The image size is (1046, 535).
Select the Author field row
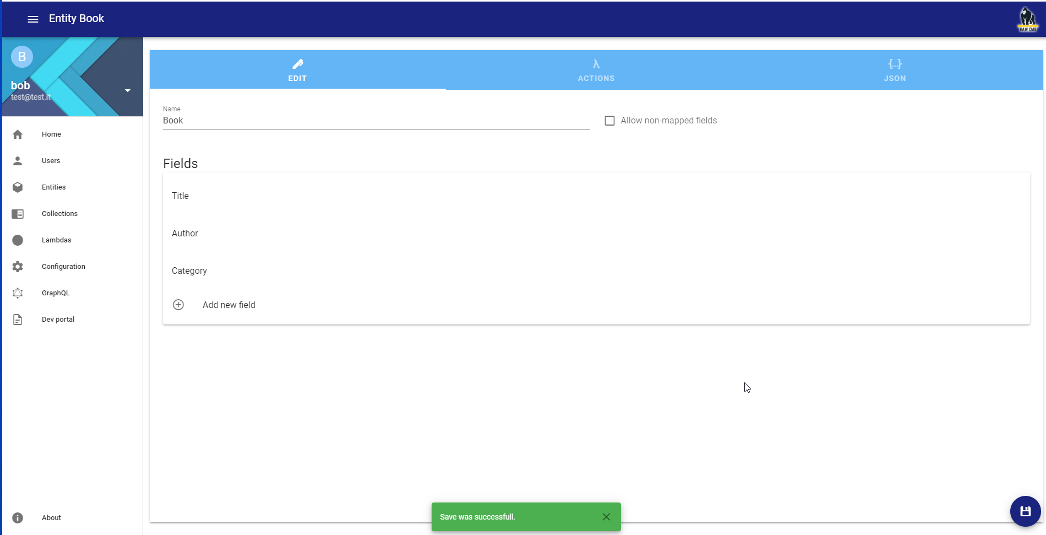pos(596,234)
